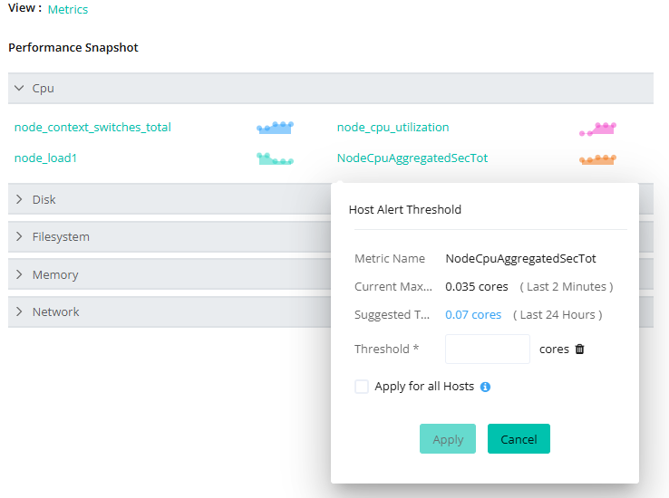Open the Metrics view link
The width and height of the screenshot is (669, 498).
coord(68,9)
